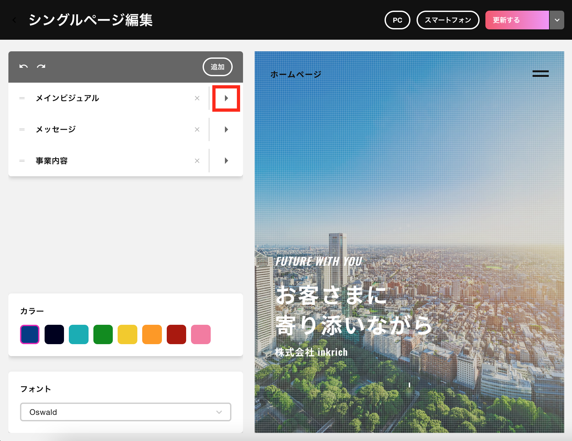Click the FUTURE WITH YOU text
This screenshot has width=572, height=441.
[x=319, y=261]
